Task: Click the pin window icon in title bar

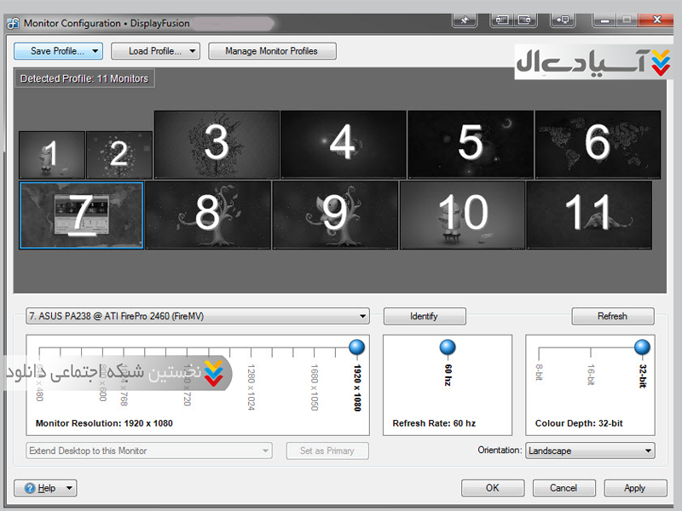Action: pyautogui.click(x=465, y=20)
